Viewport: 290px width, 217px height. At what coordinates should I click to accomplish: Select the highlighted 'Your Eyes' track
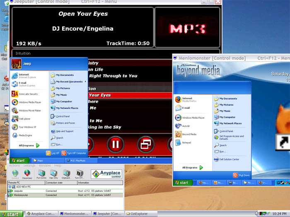(x=130, y=95)
